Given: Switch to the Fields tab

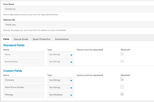Looking at the screenshot, I should click(x=6, y=39).
